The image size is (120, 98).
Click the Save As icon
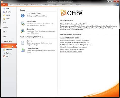[x=4, y=12]
